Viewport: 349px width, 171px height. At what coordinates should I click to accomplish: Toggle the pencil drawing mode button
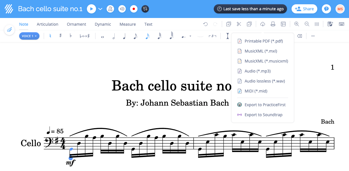point(9,30)
